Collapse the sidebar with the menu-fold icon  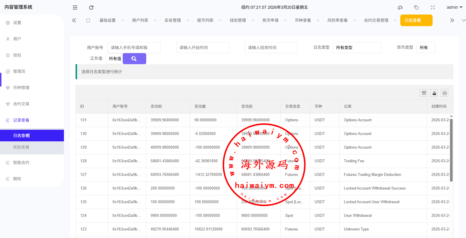click(x=75, y=8)
